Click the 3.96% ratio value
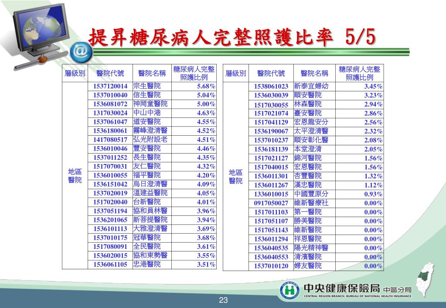This screenshot has width=446, height=308. 206,211
